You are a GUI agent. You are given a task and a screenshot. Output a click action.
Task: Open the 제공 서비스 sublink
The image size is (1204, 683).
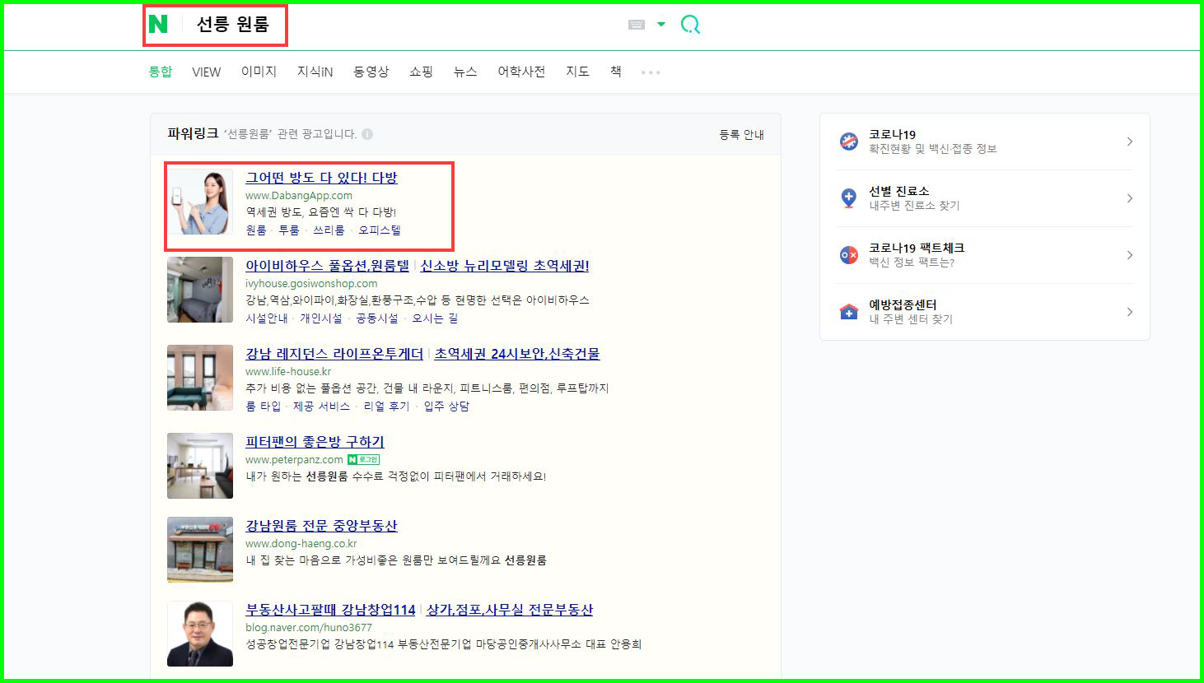point(322,407)
